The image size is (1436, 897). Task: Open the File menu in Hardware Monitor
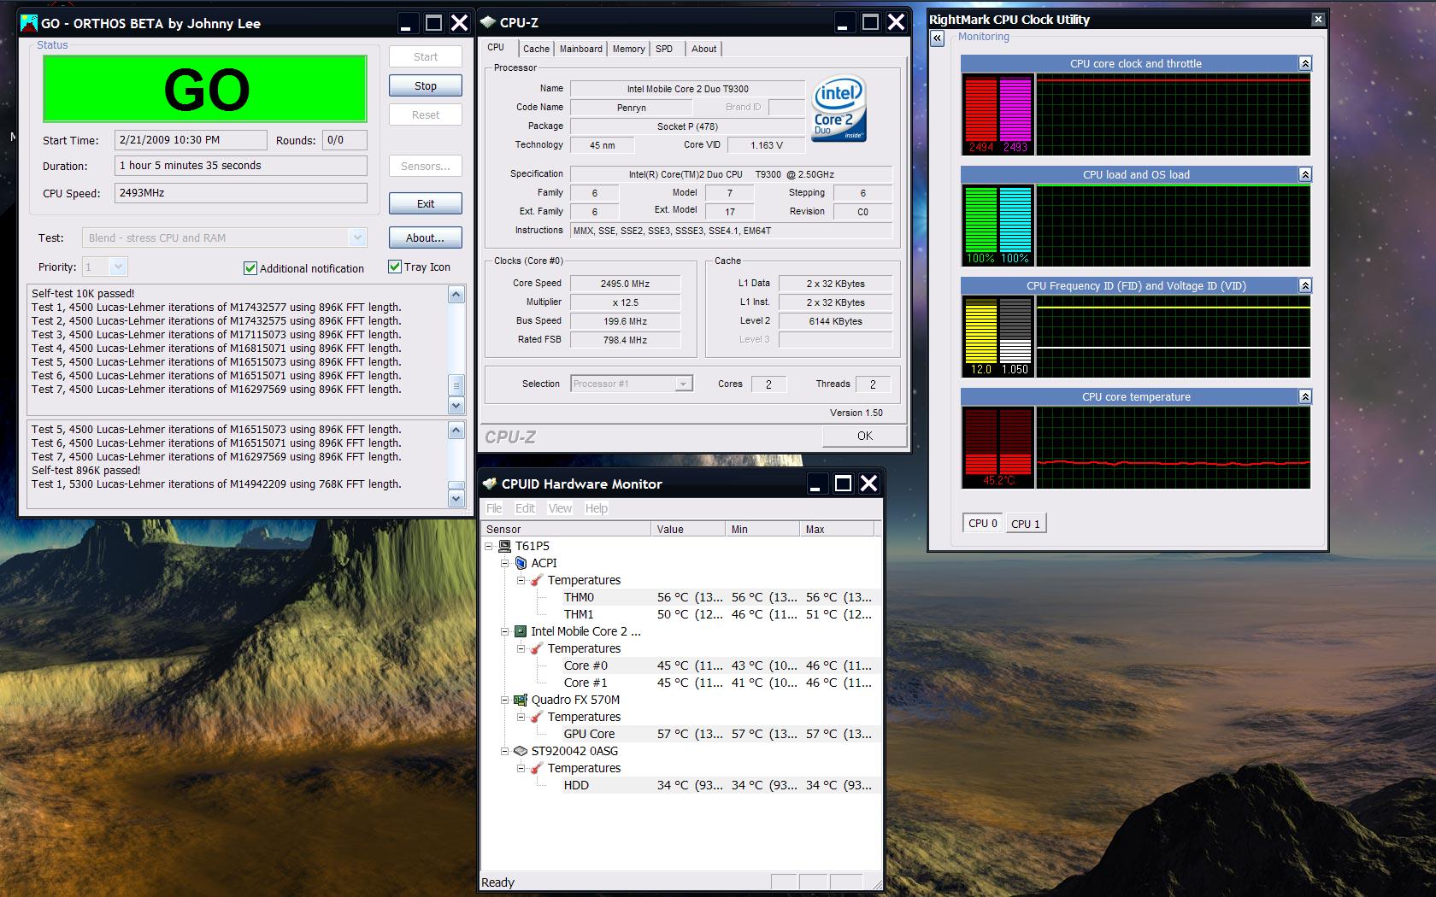click(494, 508)
